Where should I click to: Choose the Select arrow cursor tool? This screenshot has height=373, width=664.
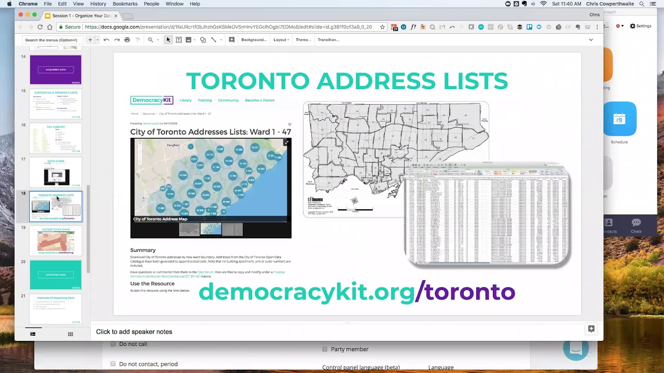[x=168, y=40]
